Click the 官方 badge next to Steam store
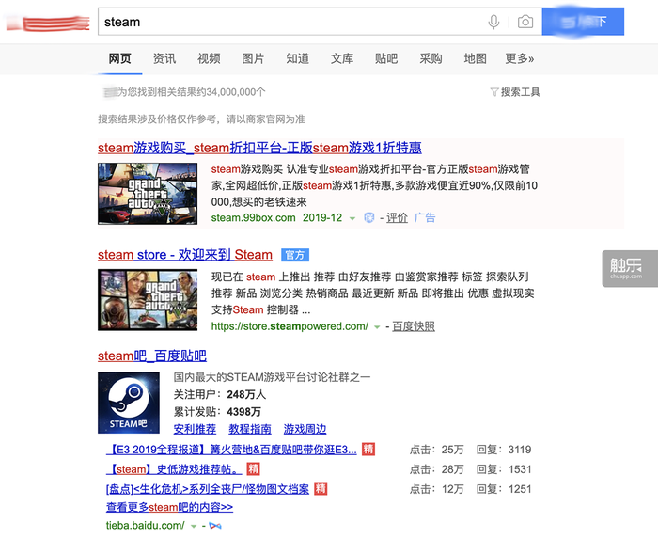The height and width of the screenshot is (538, 658). pyautogui.click(x=295, y=255)
